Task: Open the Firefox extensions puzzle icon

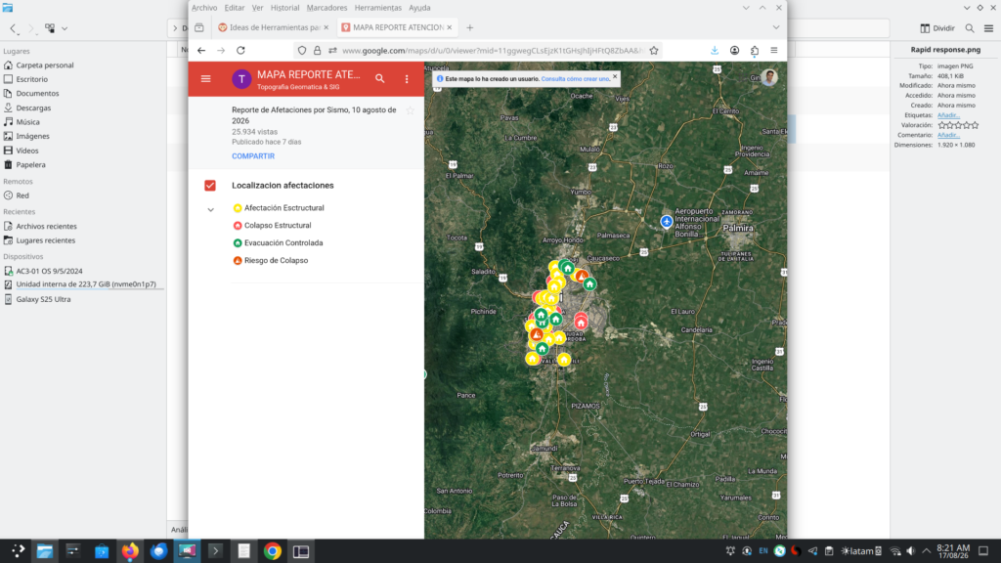Action: point(755,51)
